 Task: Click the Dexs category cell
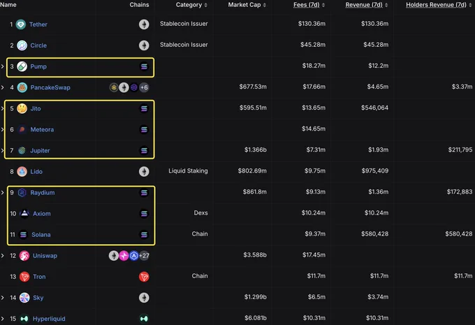click(x=201, y=213)
